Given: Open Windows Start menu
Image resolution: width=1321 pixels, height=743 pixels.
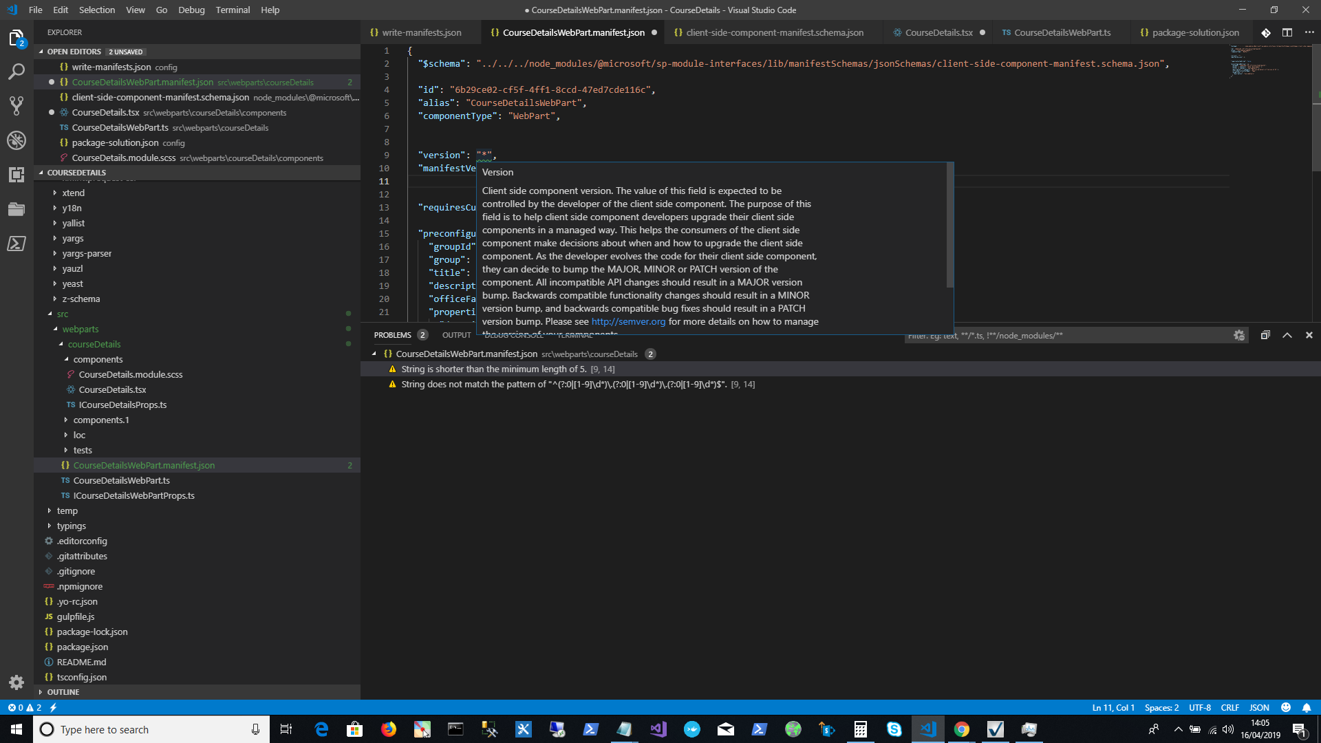Looking at the screenshot, I should pyautogui.click(x=17, y=729).
